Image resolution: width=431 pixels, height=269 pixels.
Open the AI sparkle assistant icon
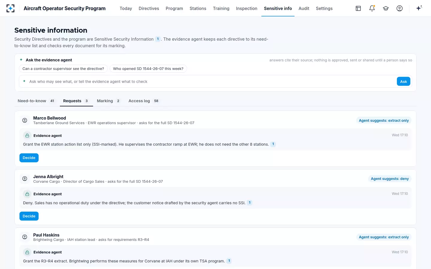(x=419, y=8)
